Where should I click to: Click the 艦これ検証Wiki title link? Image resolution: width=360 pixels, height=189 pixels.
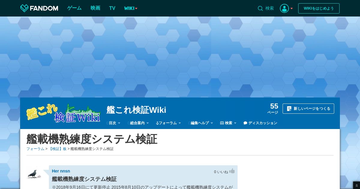point(136,110)
